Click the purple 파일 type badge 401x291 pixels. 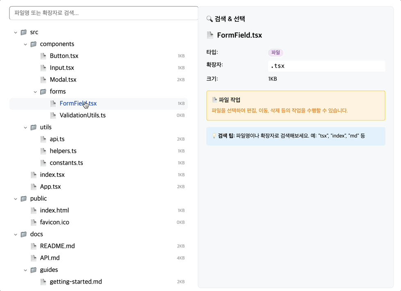pyautogui.click(x=276, y=52)
